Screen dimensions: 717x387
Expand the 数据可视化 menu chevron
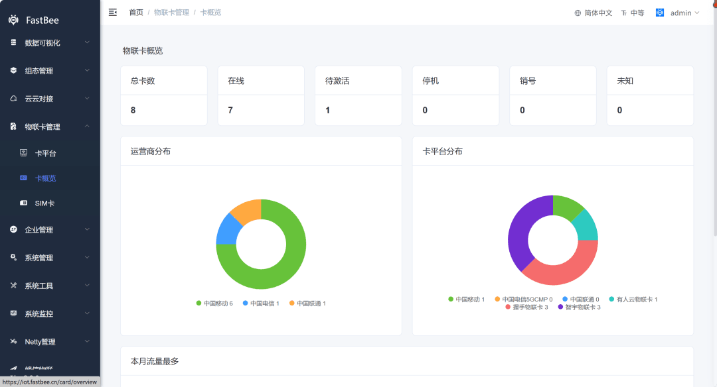point(87,42)
